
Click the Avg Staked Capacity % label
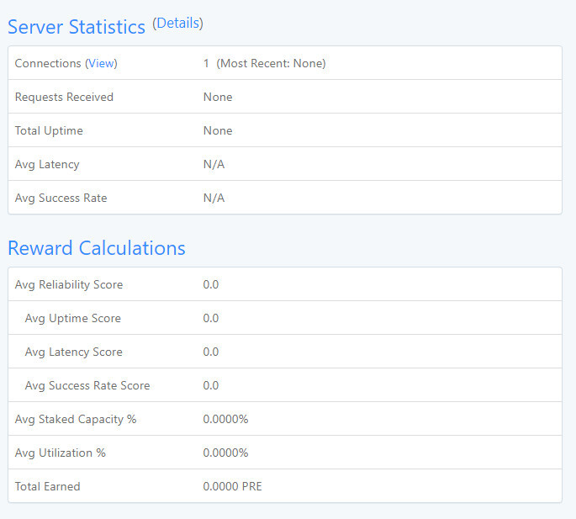coord(76,420)
